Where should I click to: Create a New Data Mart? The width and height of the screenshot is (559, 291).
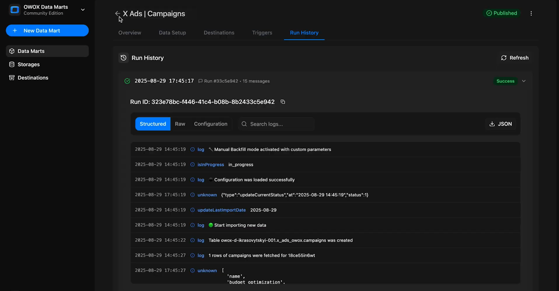point(47,31)
